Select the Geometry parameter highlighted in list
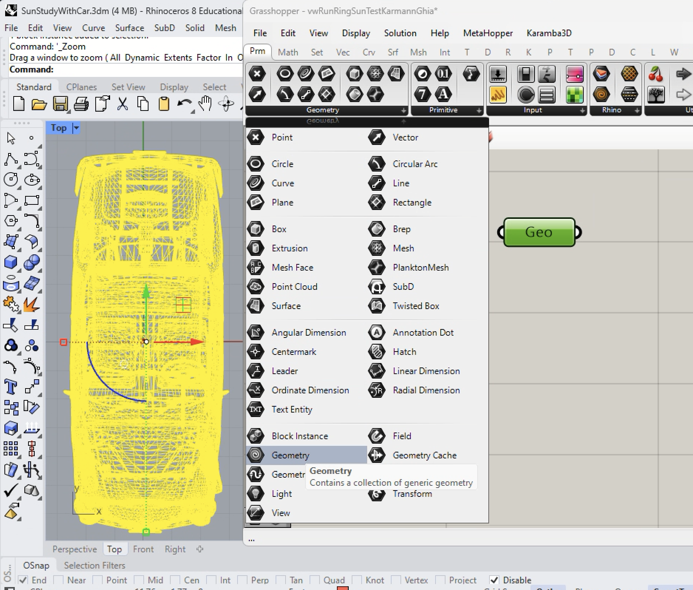The image size is (693, 590). tap(307, 455)
